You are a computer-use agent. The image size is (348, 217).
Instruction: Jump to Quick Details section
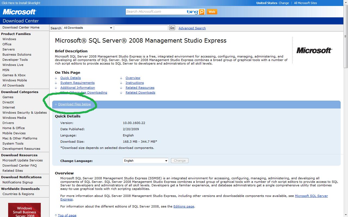[x=70, y=78]
